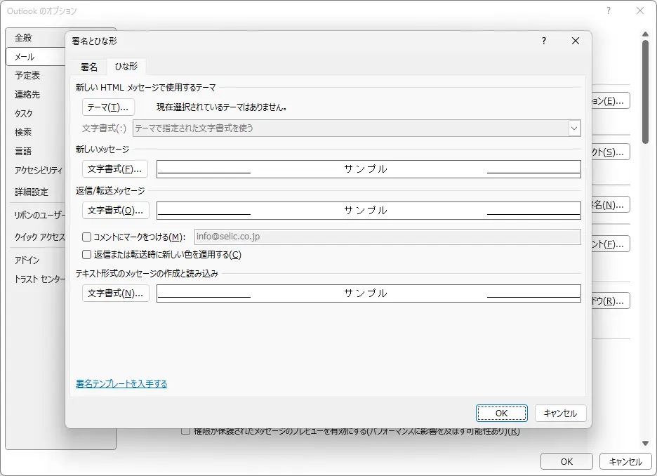This screenshot has width=657, height=476.
Task: Toggle 返信または転送時に新しい色を適用する checkbox
Action: pyautogui.click(x=87, y=255)
